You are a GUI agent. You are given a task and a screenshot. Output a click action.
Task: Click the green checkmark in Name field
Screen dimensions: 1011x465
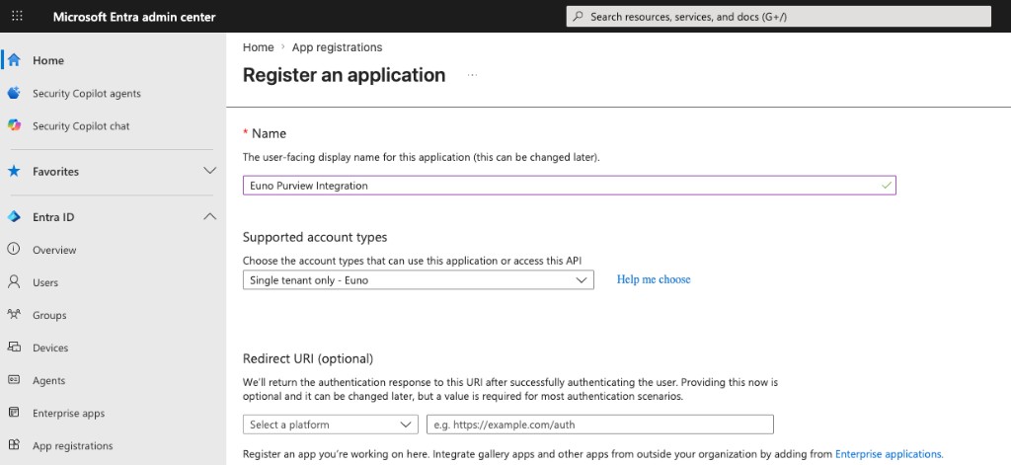click(887, 185)
